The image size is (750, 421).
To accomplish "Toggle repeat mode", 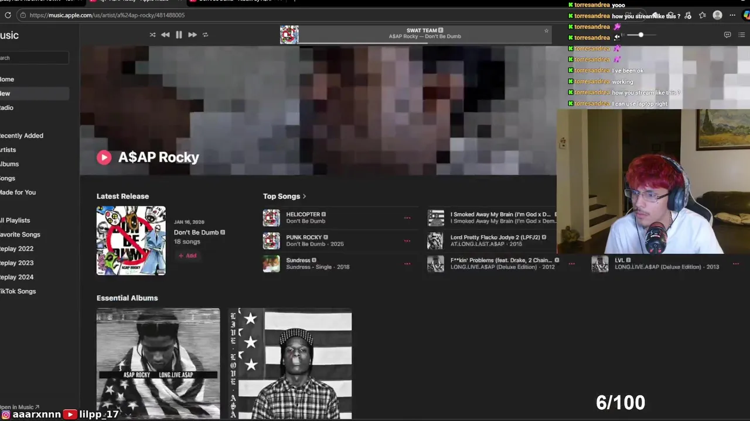I will [x=205, y=34].
